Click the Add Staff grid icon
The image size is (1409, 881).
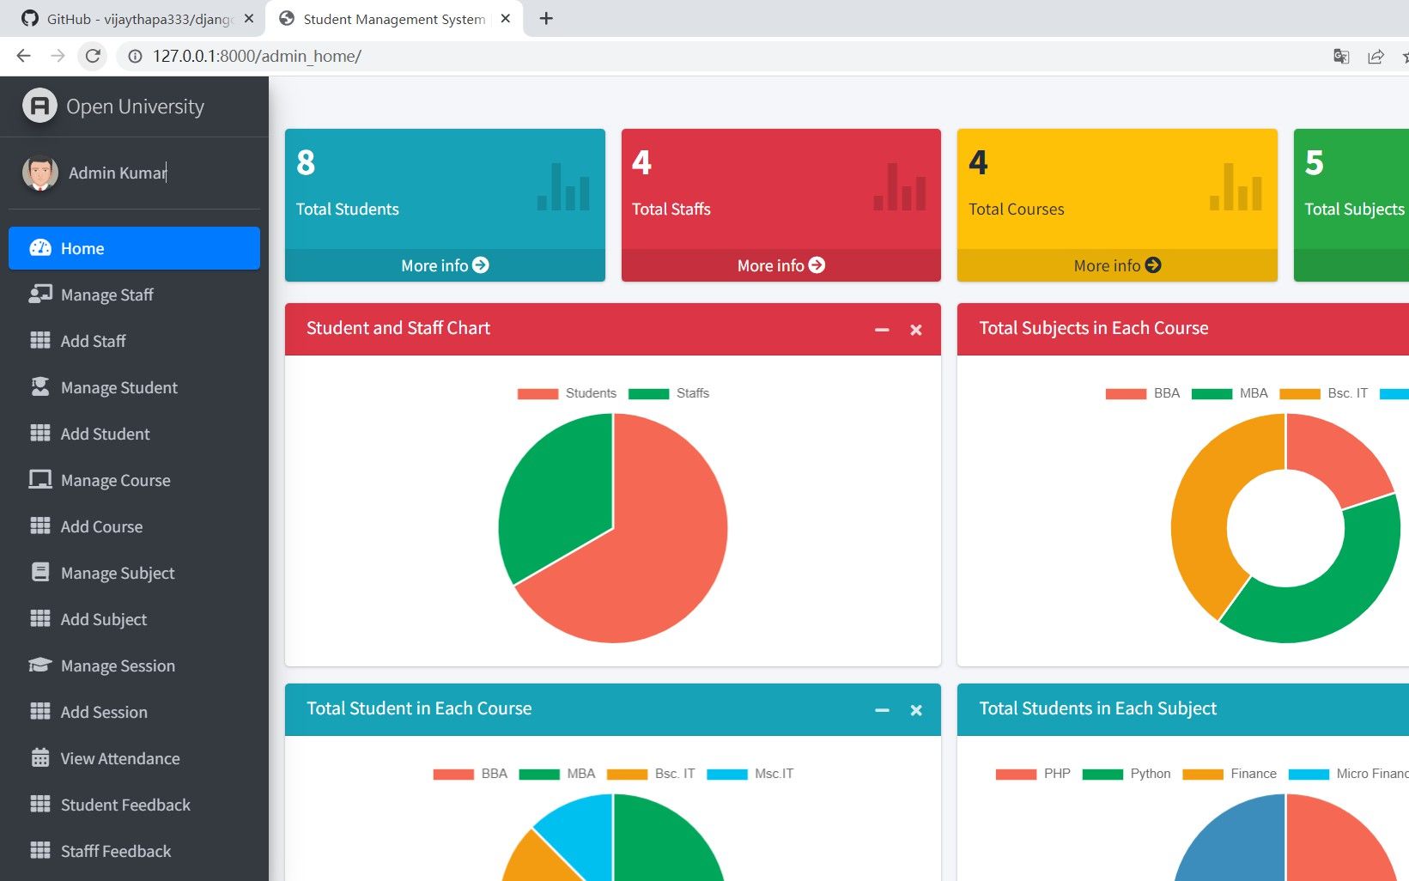(x=40, y=341)
